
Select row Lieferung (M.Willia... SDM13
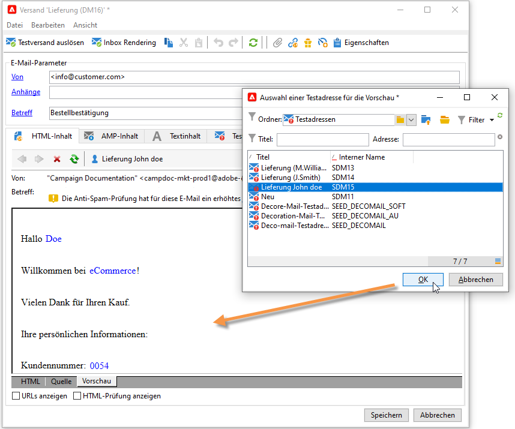pos(375,168)
